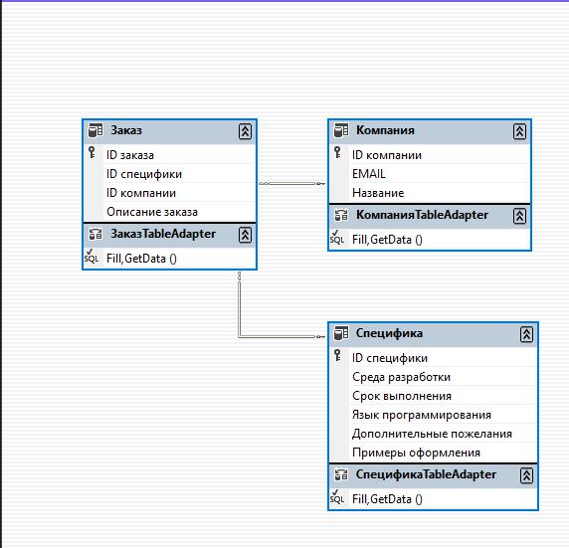Click the ЗаказTableAdapter adapter icon
Viewport: 569px width, 548px height.
[95, 234]
